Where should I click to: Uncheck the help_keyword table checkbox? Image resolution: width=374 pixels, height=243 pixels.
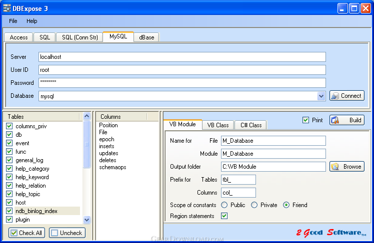tap(9, 177)
